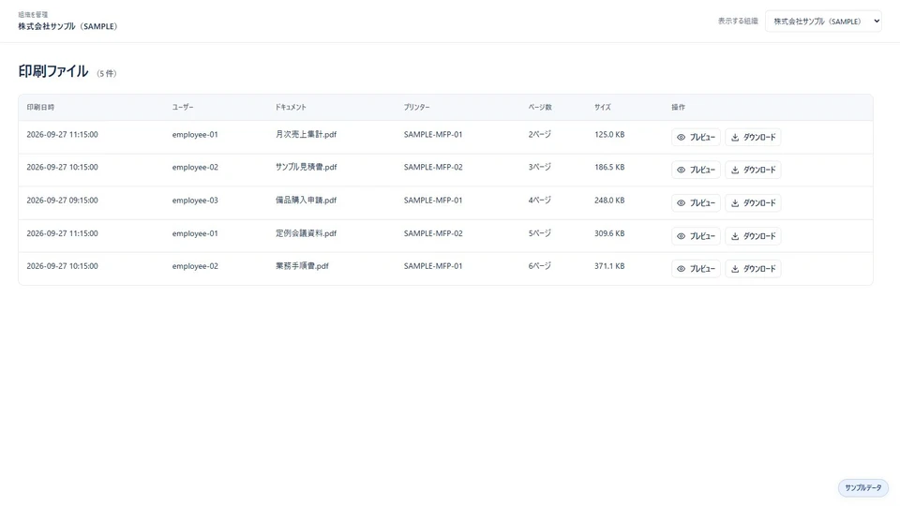Screen dimensions: 900x506
Task: Click the print date of 業務手順書.pdf
Action: (x=62, y=266)
